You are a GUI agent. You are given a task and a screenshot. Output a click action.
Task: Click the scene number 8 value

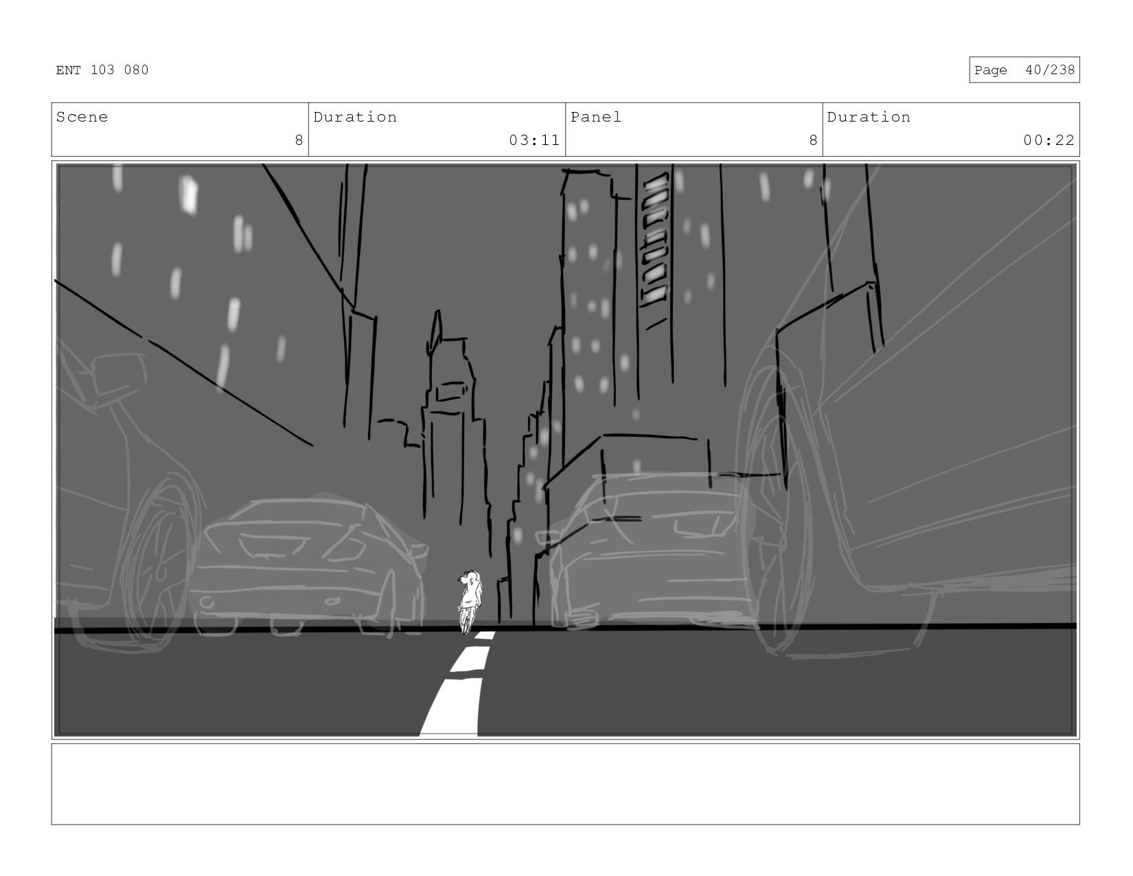click(x=299, y=140)
